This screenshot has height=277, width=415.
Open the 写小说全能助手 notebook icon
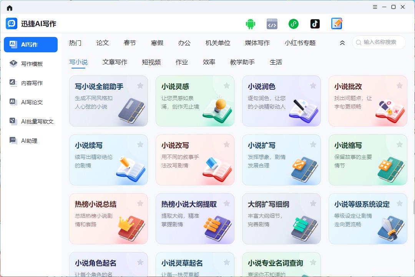point(131,111)
